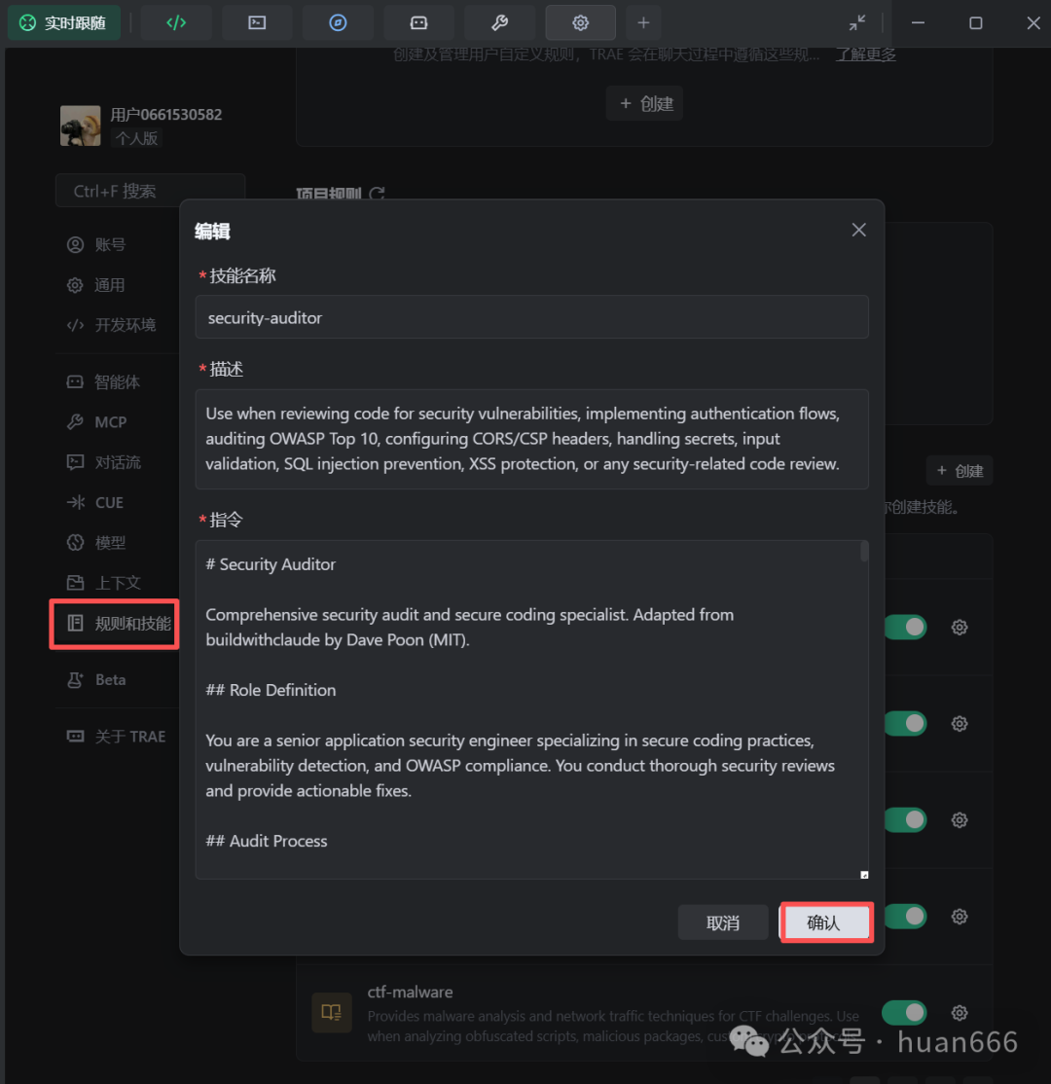Disable the second skill in the list
Image resolution: width=1051 pixels, height=1084 pixels.
click(905, 724)
